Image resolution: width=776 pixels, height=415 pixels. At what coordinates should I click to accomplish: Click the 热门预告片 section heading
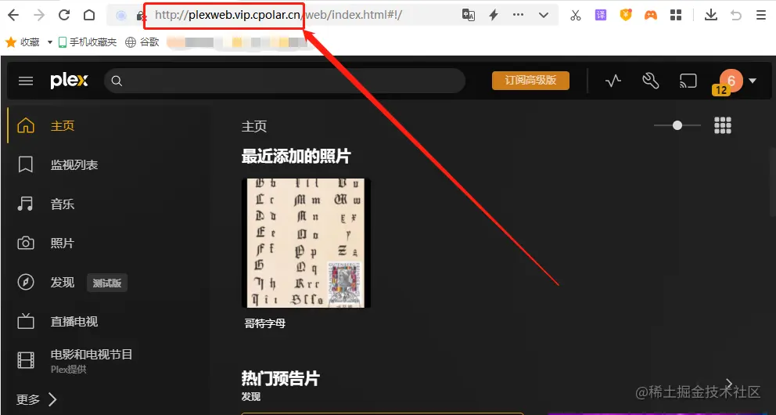(x=281, y=379)
